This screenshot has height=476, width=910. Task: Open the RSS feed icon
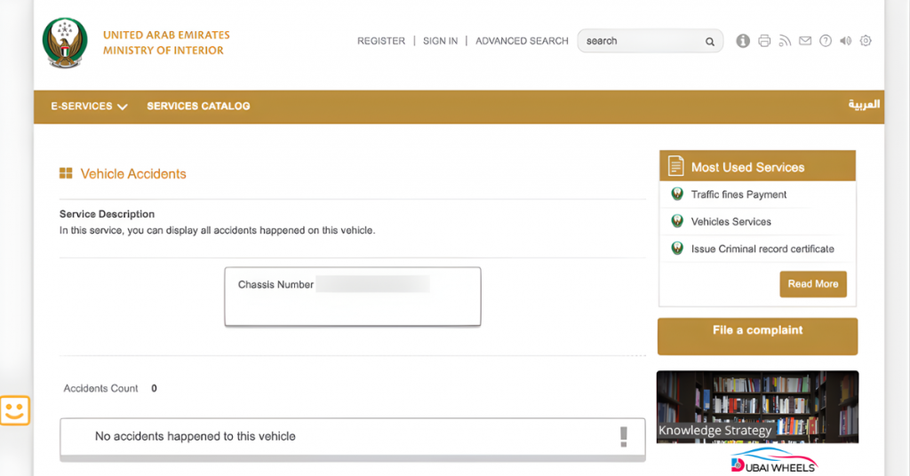785,41
